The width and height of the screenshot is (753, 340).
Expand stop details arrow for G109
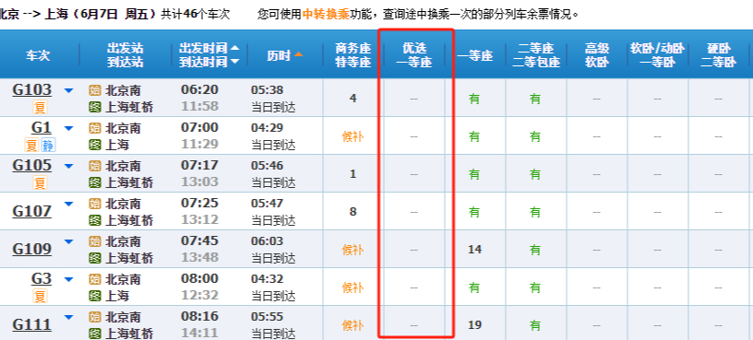point(68,241)
